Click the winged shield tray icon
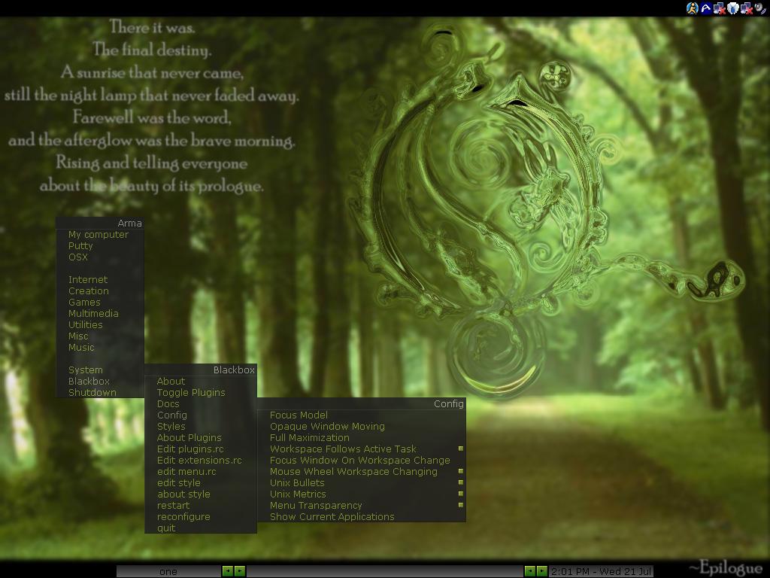The width and height of the screenshot is (770, 578). tap(733, 8)
